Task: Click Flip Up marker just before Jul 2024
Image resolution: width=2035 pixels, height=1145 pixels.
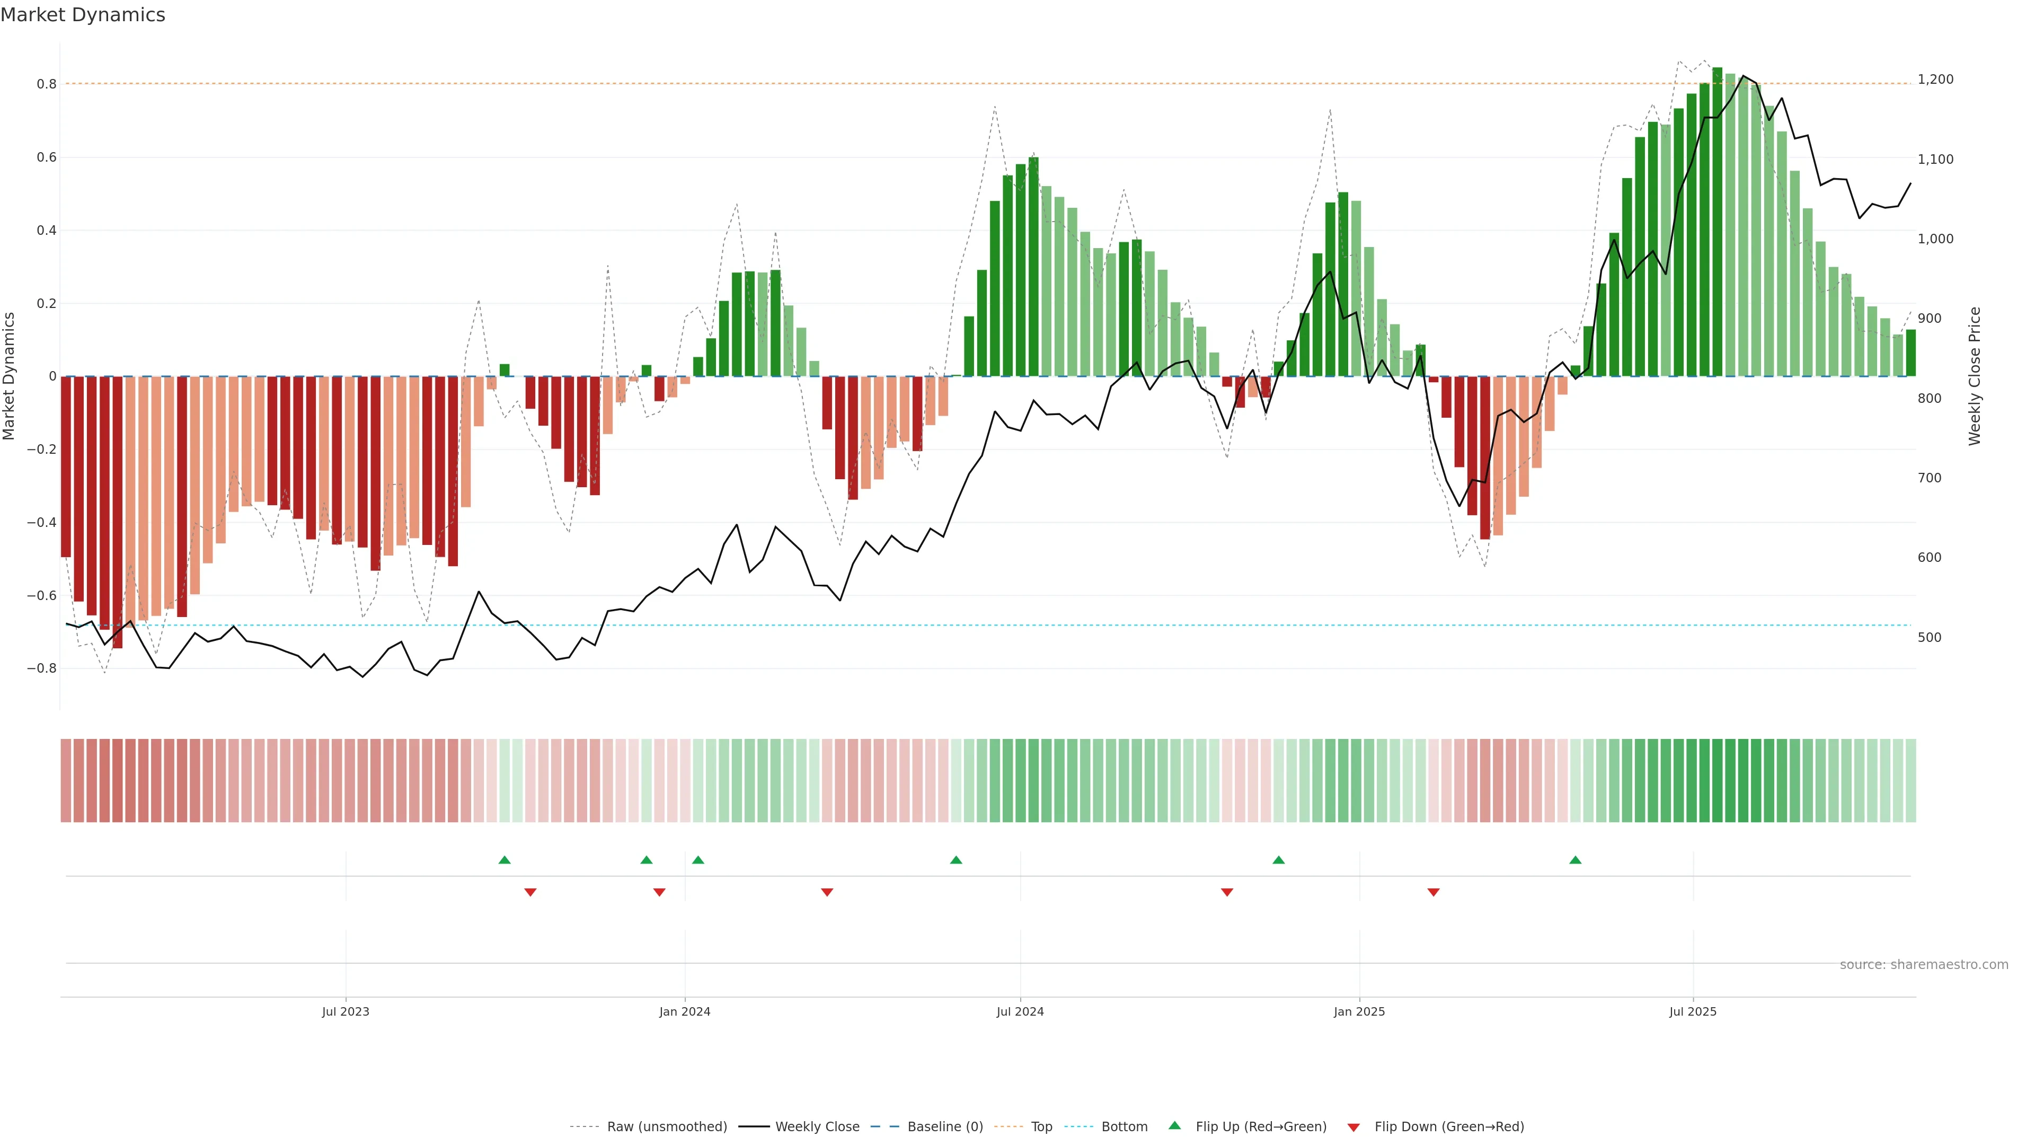Action: (956, 860)
